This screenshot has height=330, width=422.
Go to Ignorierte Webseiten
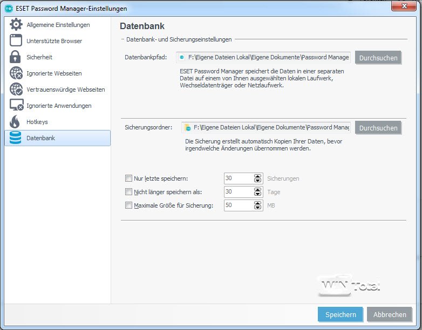pyautogui.click(x=57, y=73)
